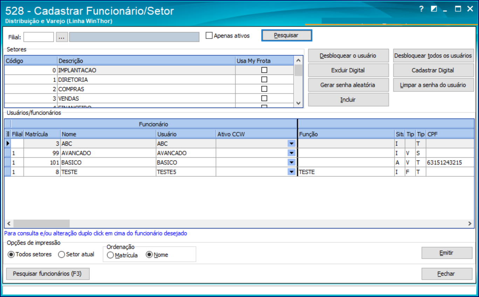This screenshot has height=297, width=479.
Task: Select VENDAS sector row
Action: [149, 98]
